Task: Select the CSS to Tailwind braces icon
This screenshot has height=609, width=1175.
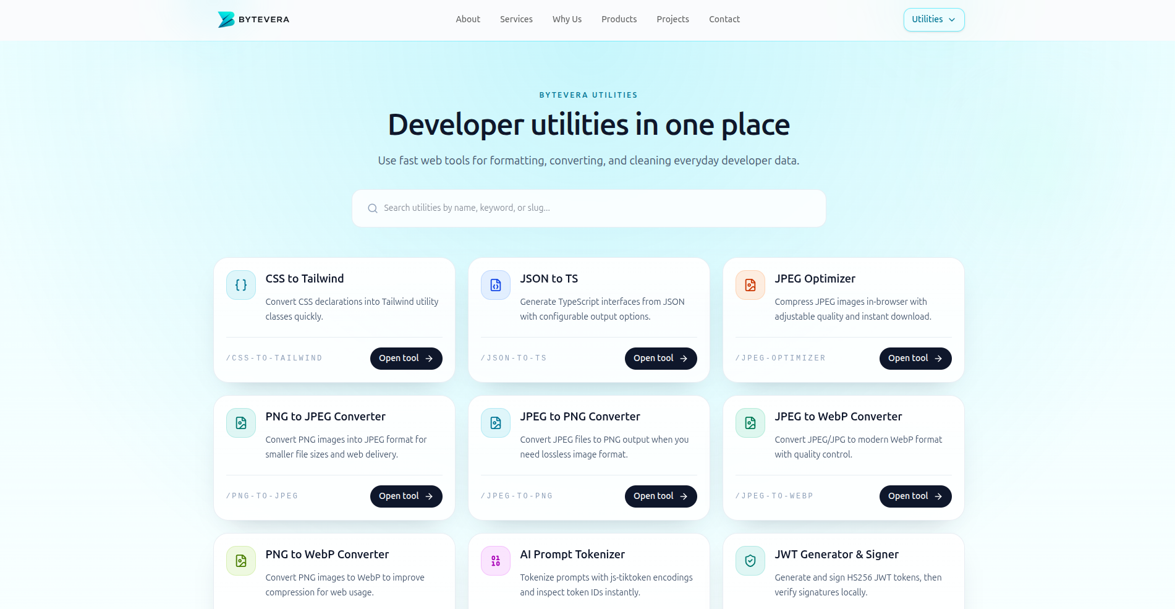Action: click(240, 285)
